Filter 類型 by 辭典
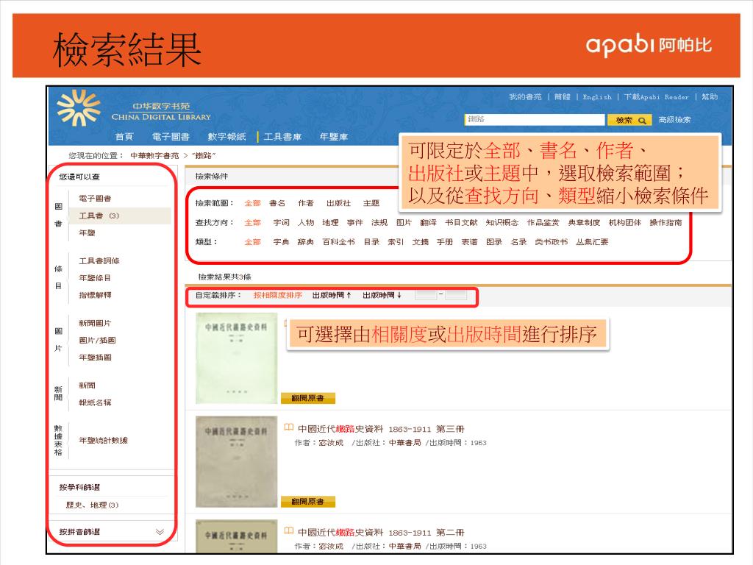Image resolution: width=753 pixels, height=565 pixels. pyautogui.click(x=306, y=241)
